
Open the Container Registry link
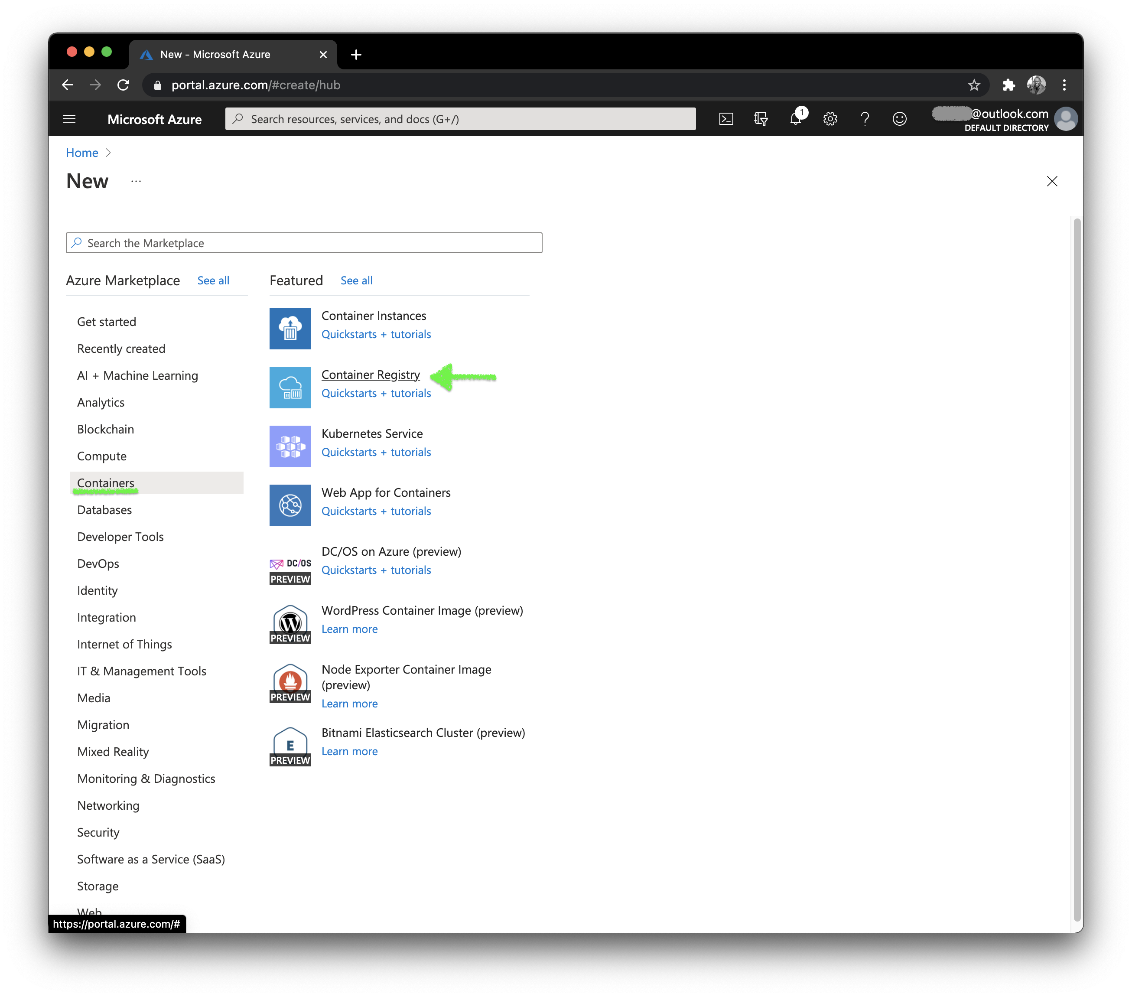point(371,375)
